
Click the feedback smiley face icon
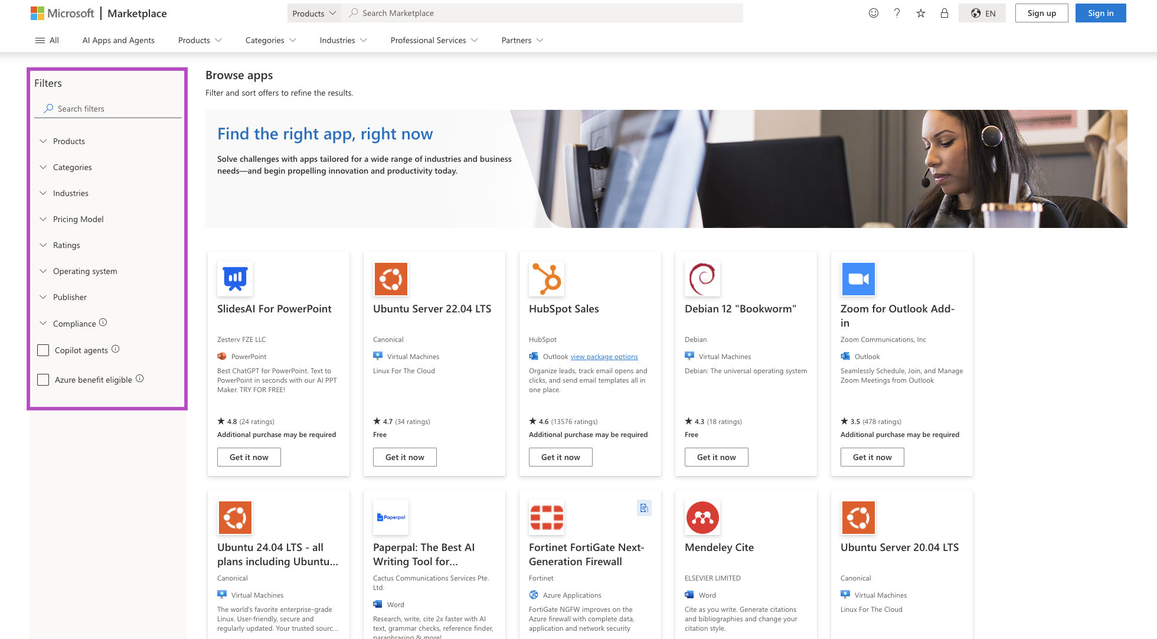874,13
